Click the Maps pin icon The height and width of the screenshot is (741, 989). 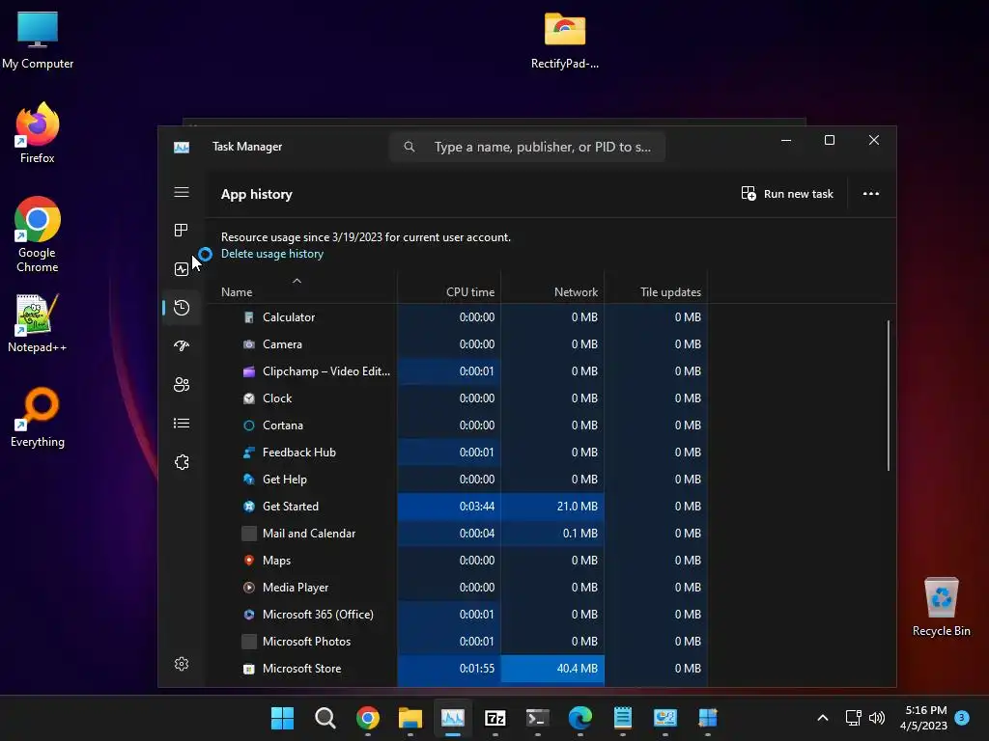coord(249,561)
